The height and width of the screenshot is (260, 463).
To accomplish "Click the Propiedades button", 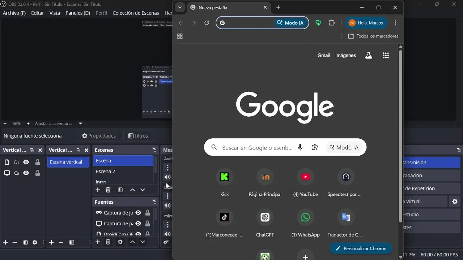I will pos(99,136).
